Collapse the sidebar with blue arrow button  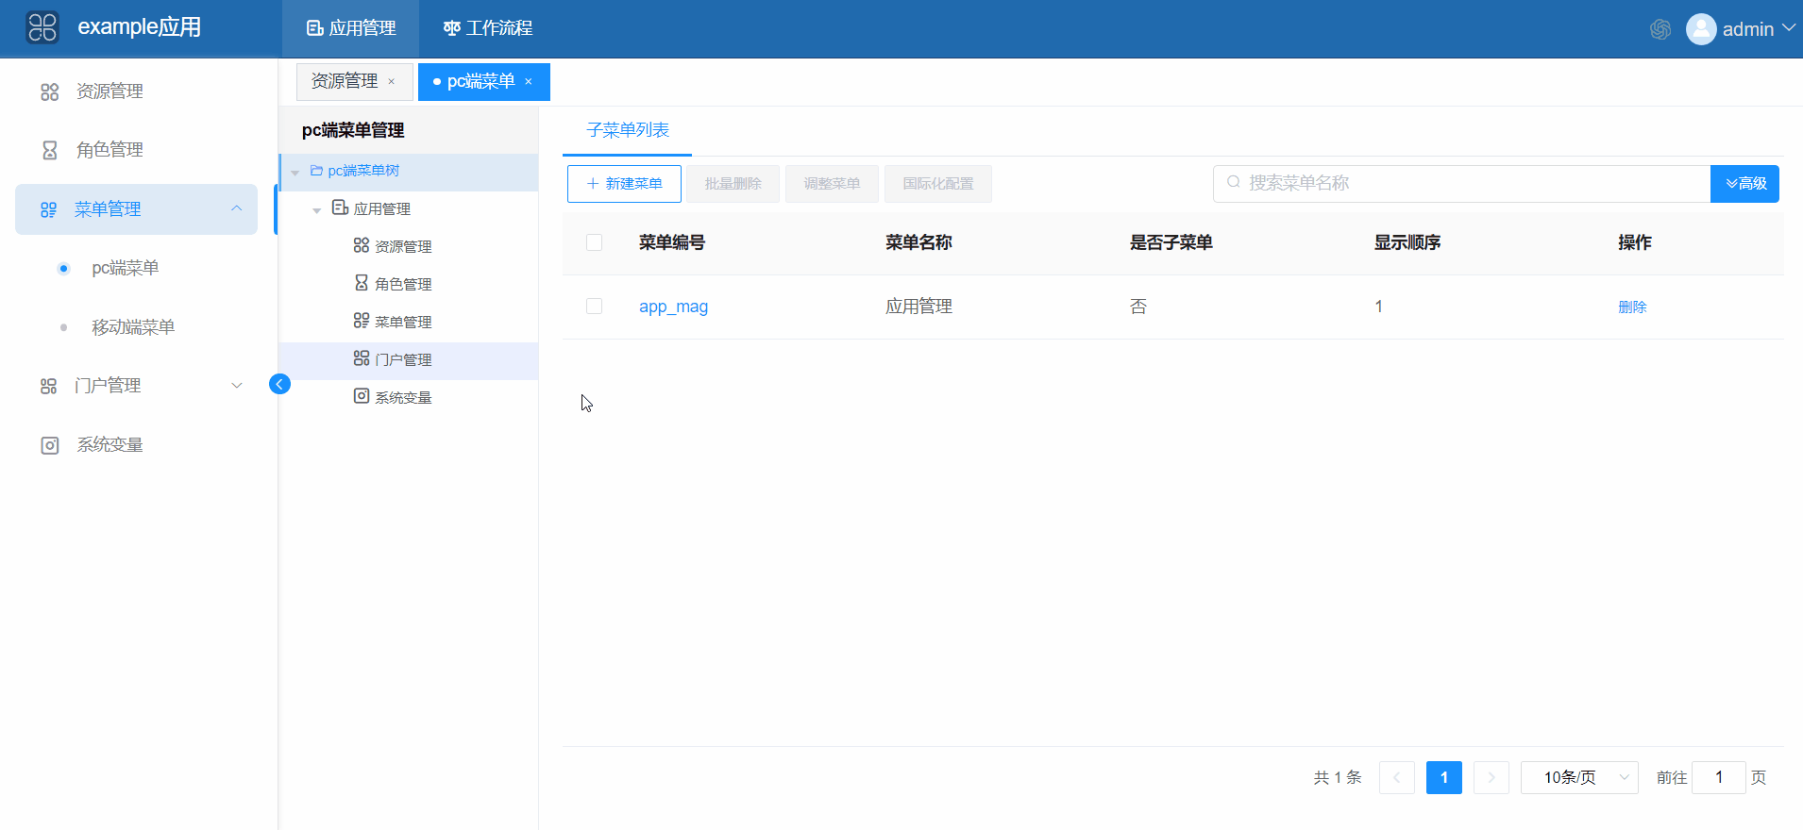(x=279, y=384)
